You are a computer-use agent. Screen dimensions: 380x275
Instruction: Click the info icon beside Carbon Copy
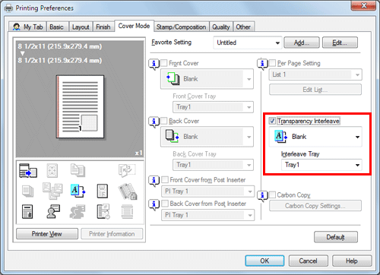[262, 196]
